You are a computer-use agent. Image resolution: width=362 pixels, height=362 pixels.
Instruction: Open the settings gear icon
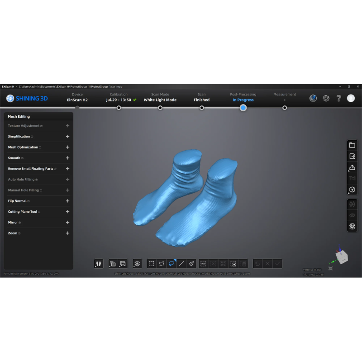[x=326, y=98]
